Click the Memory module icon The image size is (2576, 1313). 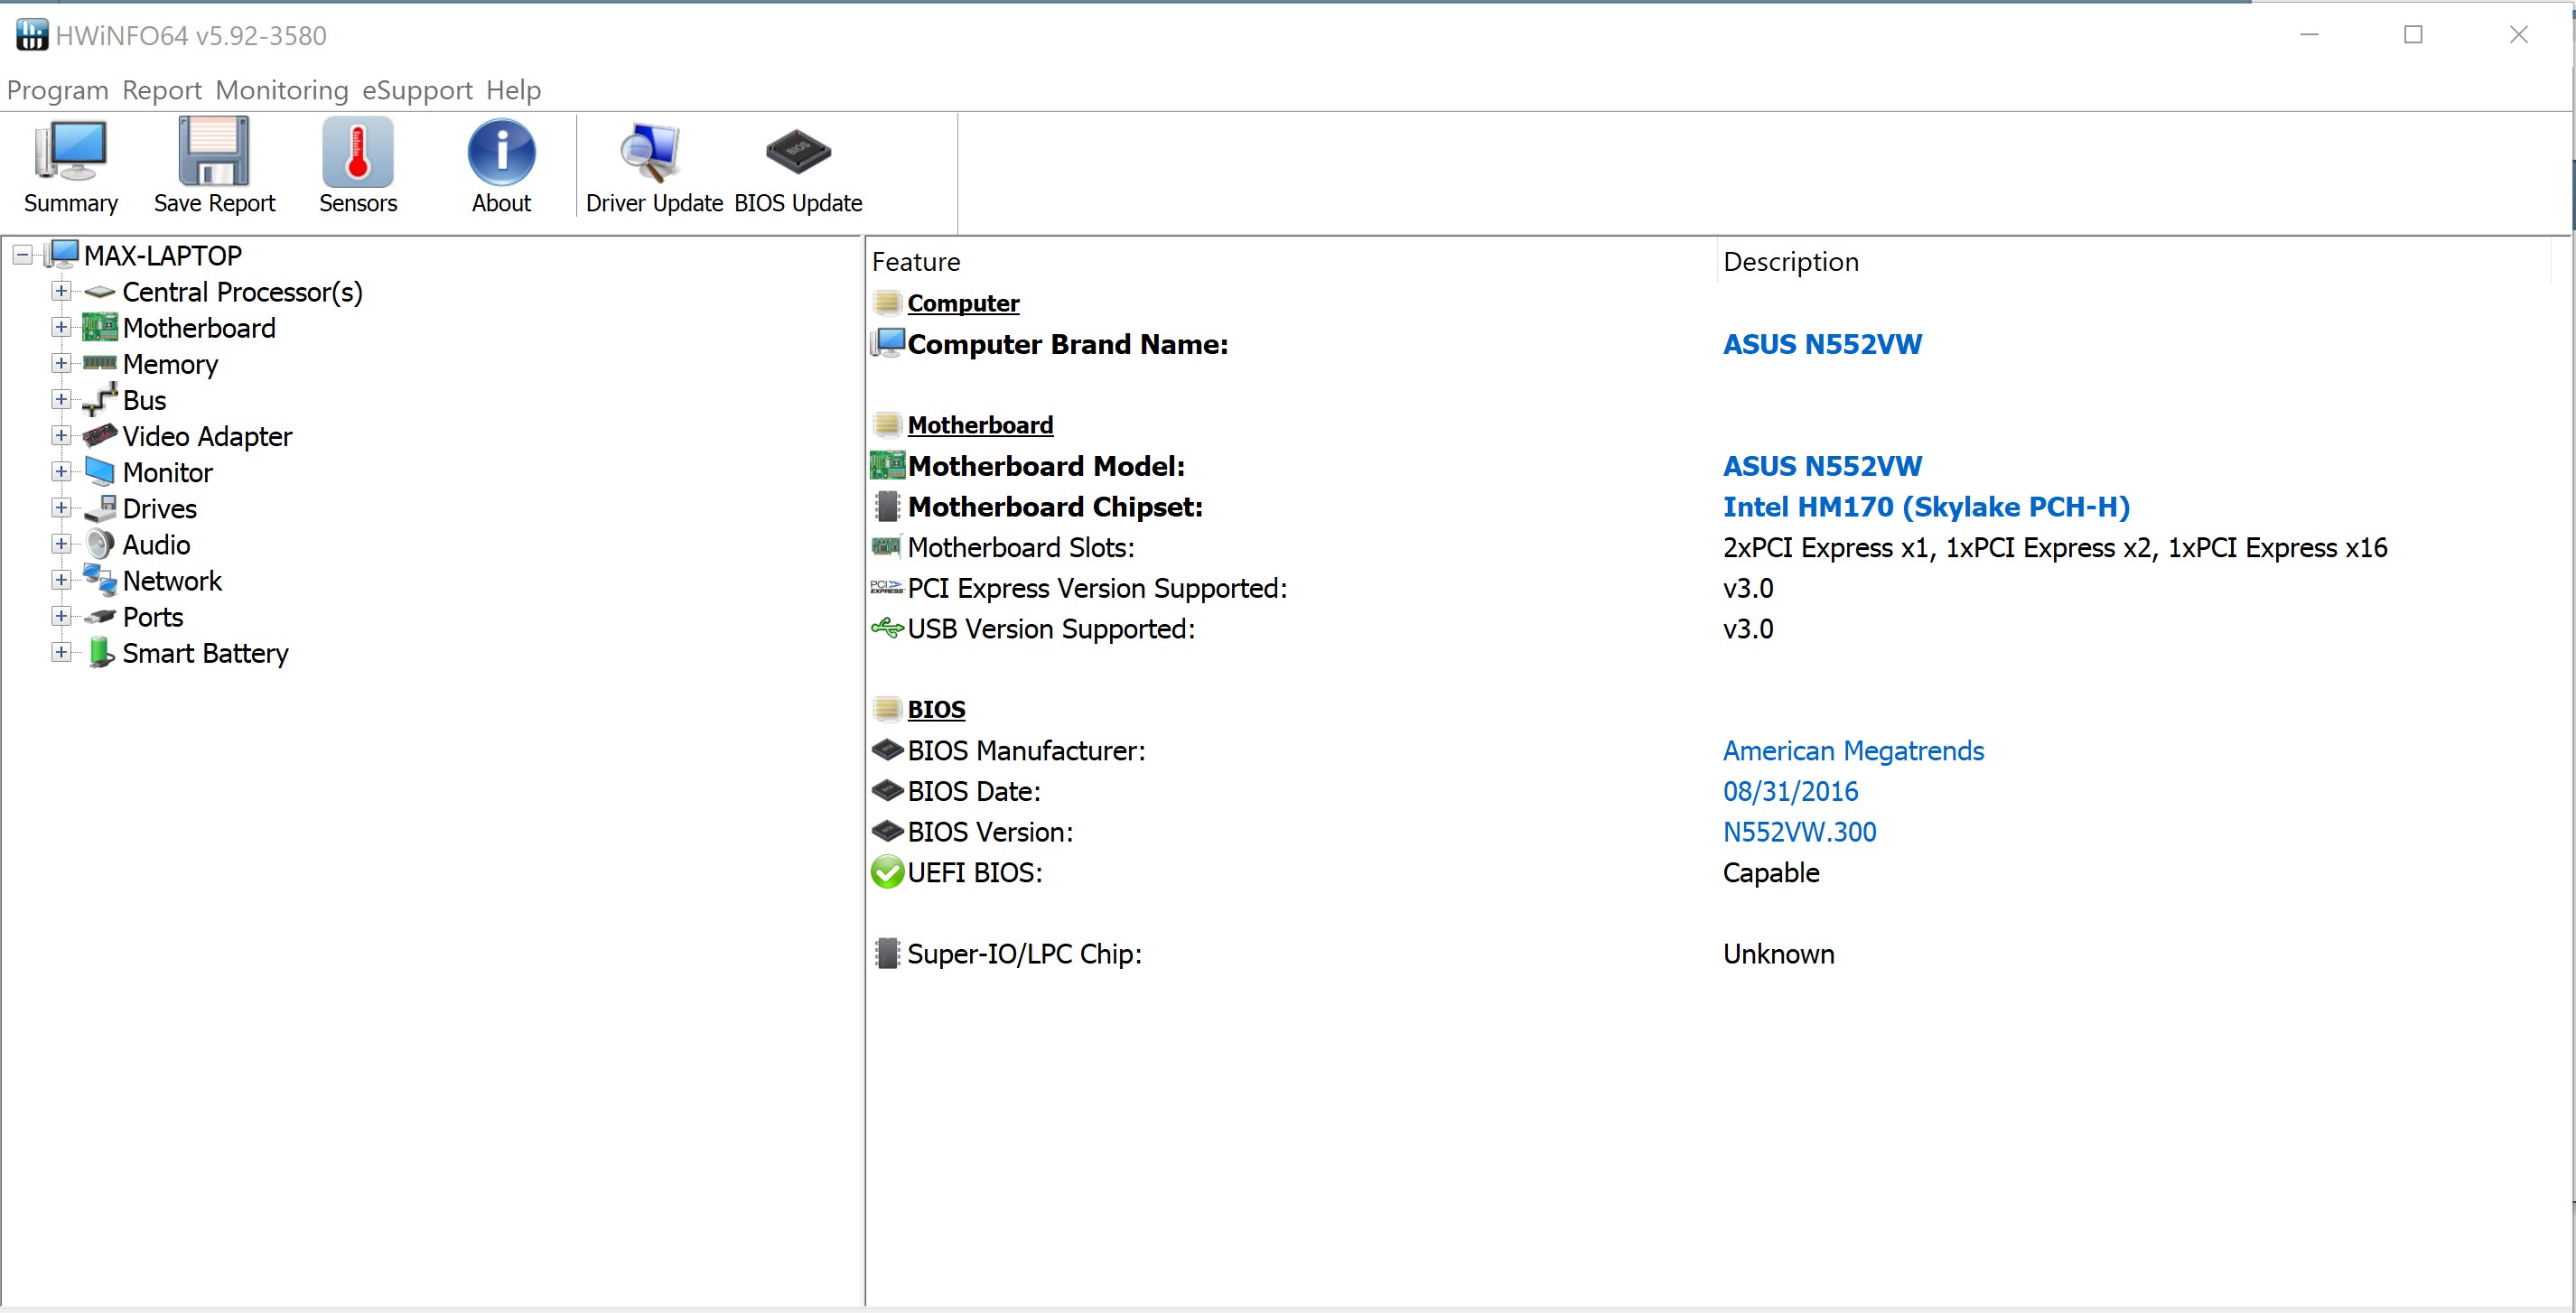coord(99,363)
